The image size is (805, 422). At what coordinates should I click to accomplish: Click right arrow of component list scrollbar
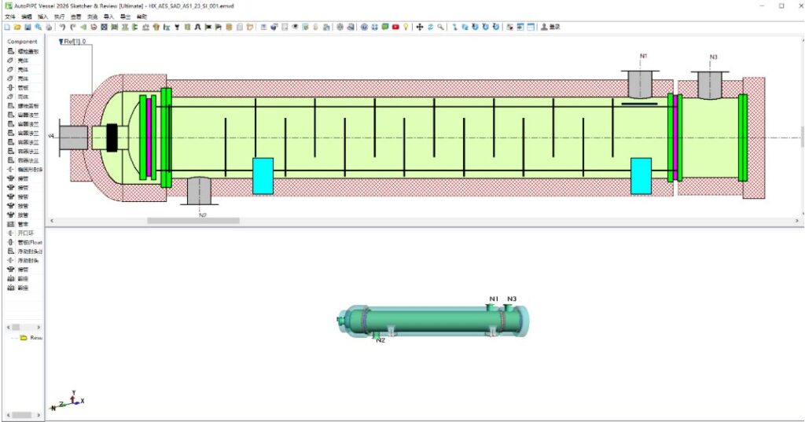click(x=39, y=328)
